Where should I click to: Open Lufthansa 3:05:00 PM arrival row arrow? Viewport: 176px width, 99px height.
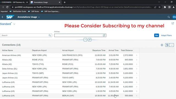pos(137,91)
